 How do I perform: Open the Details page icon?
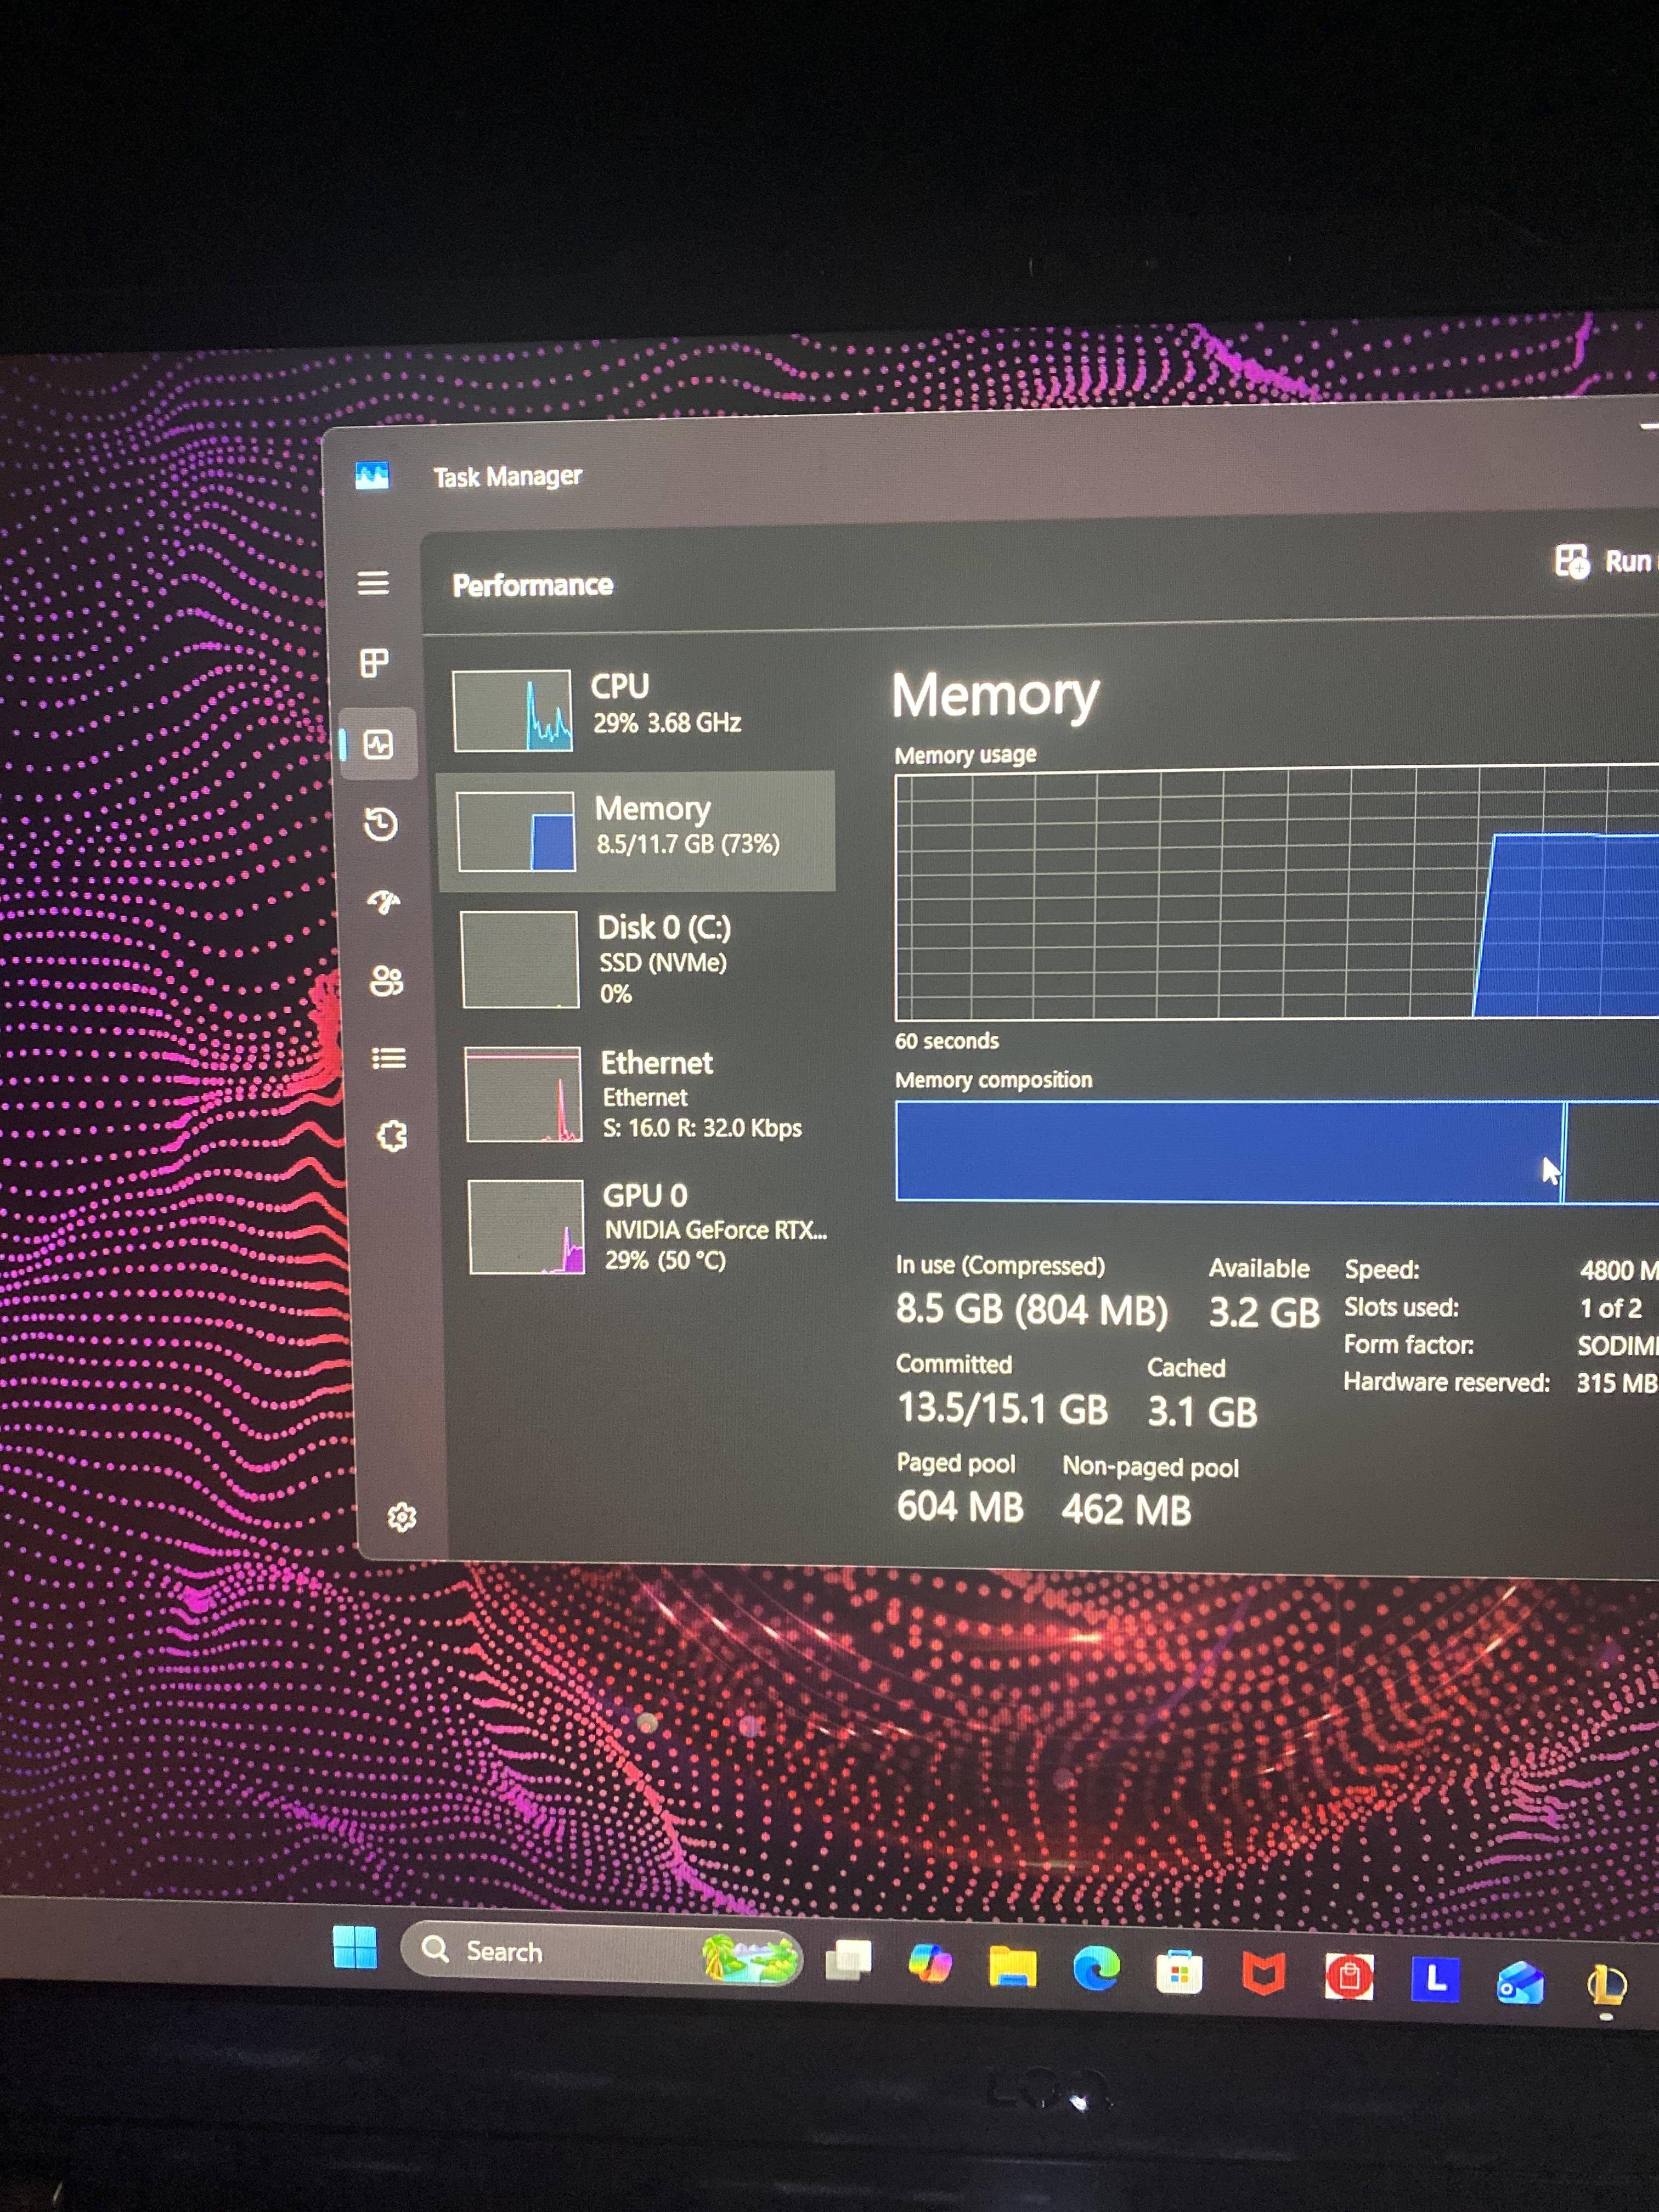tap(388, 1058)
